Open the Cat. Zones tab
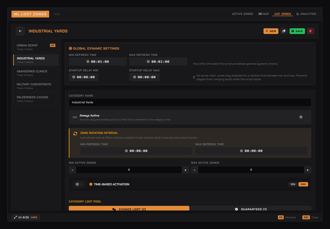This screenshot has width=330, height=229. (283, 14)
